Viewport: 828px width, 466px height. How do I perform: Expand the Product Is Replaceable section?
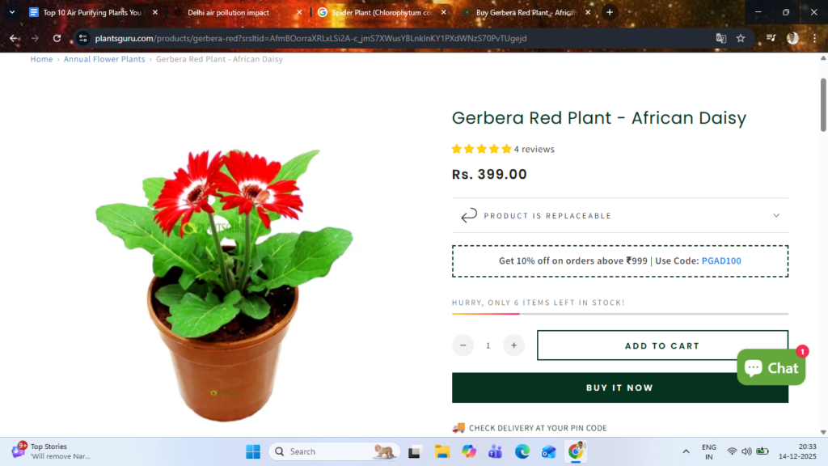(620, 215)
